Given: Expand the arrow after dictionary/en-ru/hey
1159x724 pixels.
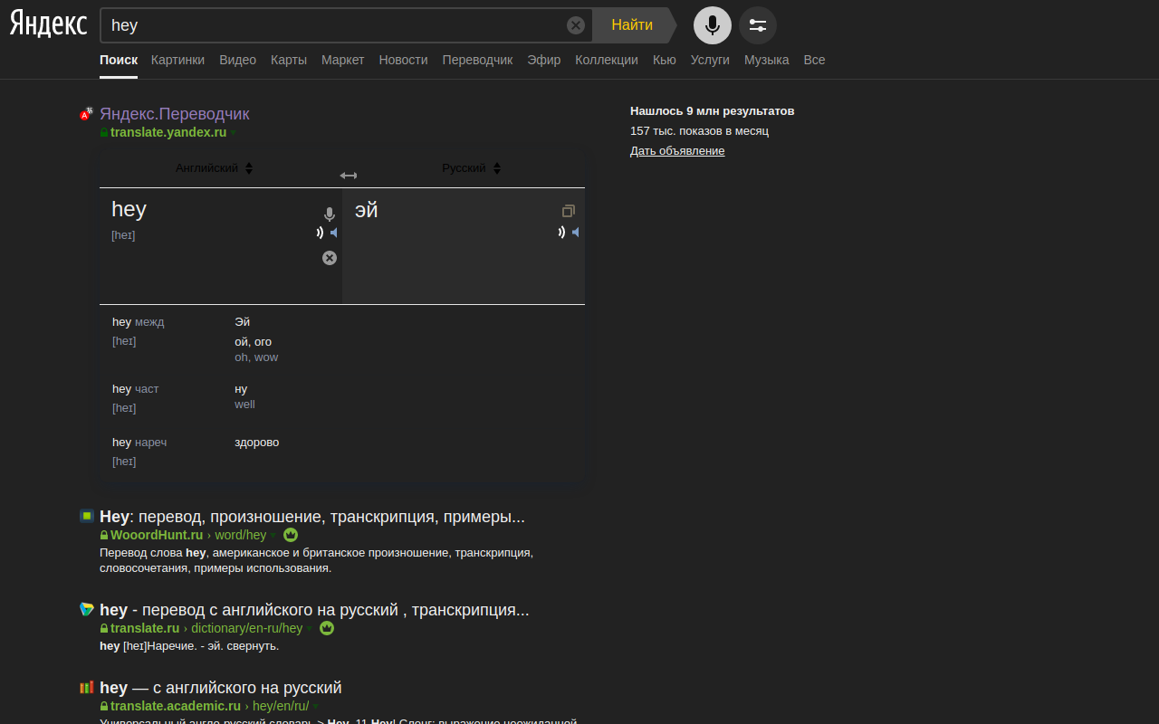Looking at the screenshot, I should pos(309,629).
